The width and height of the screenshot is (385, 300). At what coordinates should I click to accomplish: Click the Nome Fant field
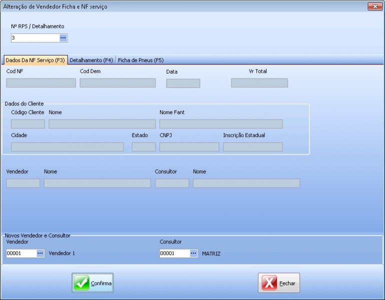220,124
